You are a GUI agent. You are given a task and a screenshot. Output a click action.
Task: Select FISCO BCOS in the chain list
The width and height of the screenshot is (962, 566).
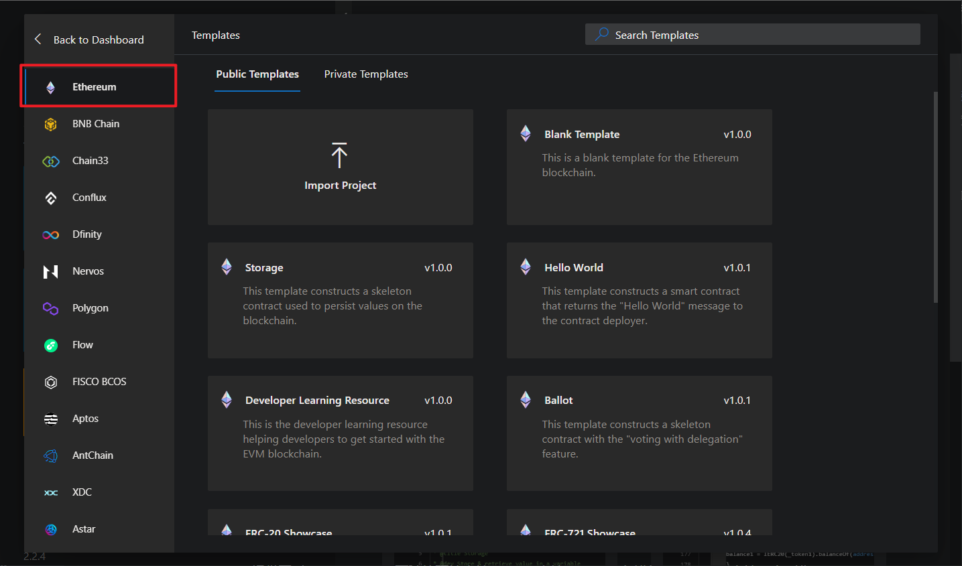tap(99, 382)
